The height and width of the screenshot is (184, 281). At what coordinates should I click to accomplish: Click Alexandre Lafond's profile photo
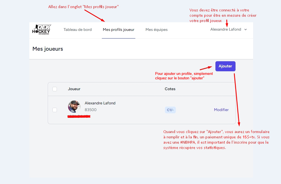click(x=74, y=107)
